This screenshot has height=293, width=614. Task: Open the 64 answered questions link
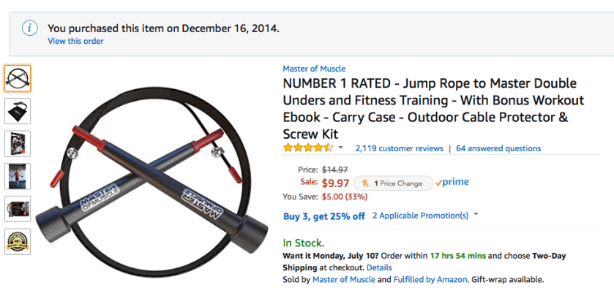tap(498, 148)
